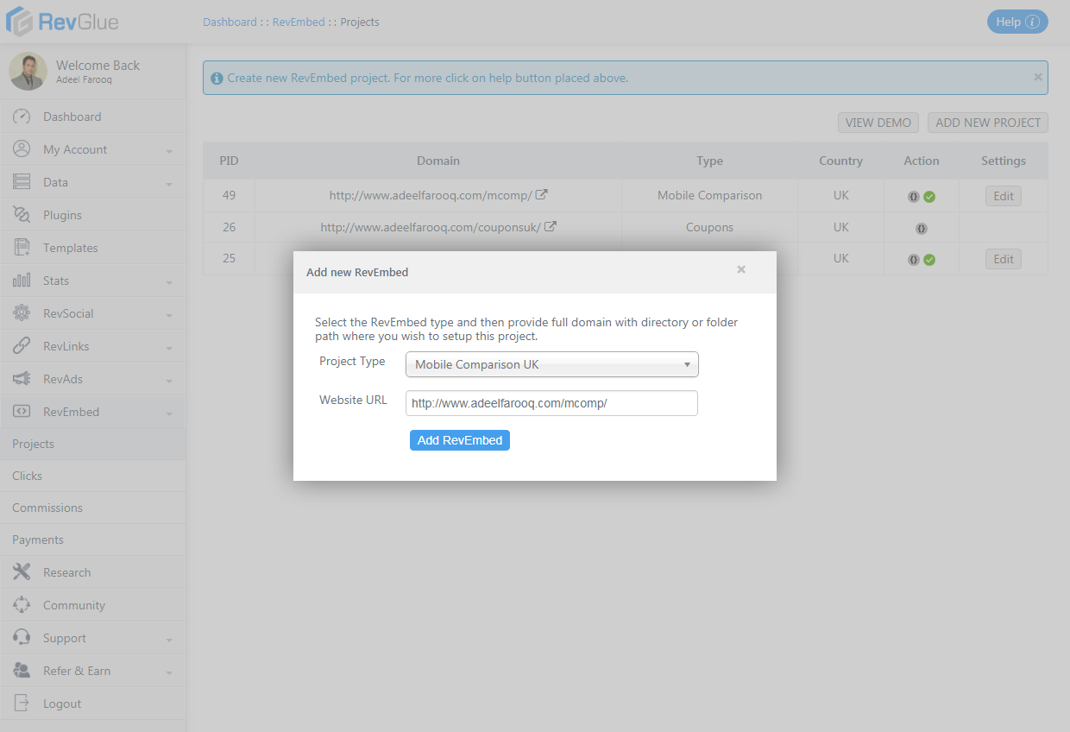
Task: Click the Logout exit icon
Action: tap(22, 704)
